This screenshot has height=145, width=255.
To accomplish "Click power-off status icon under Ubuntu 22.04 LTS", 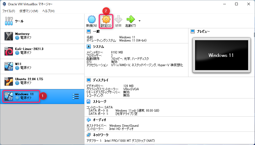I will click(17, 83).
